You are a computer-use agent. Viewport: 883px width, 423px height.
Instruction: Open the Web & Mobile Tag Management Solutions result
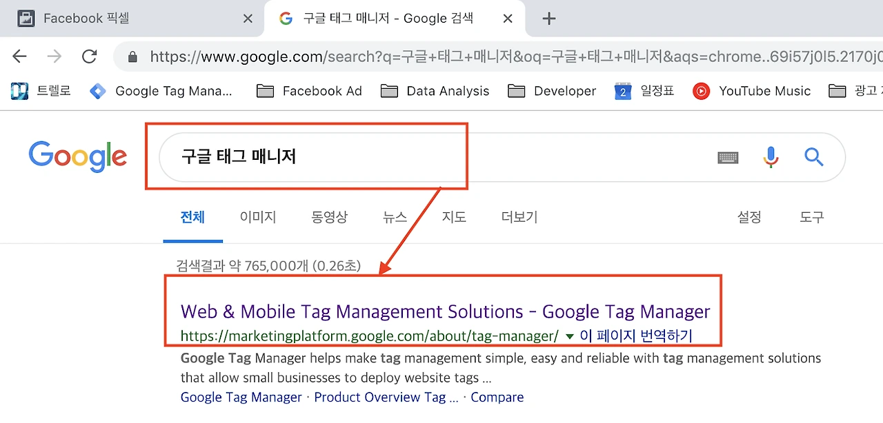(445, 311)
